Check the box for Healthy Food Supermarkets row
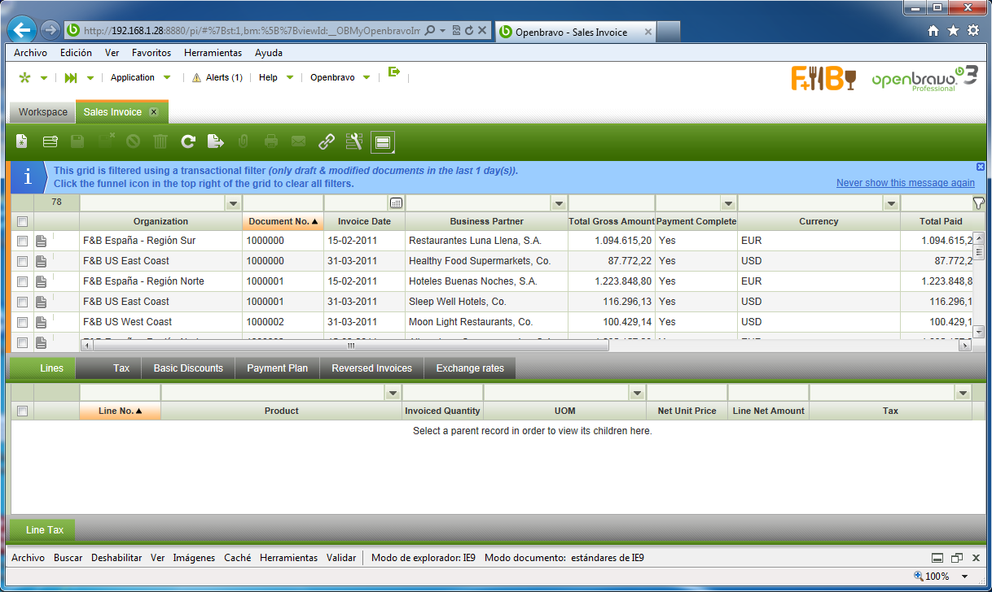Viewport: 992px width, 592px height. tap(23, 261)
